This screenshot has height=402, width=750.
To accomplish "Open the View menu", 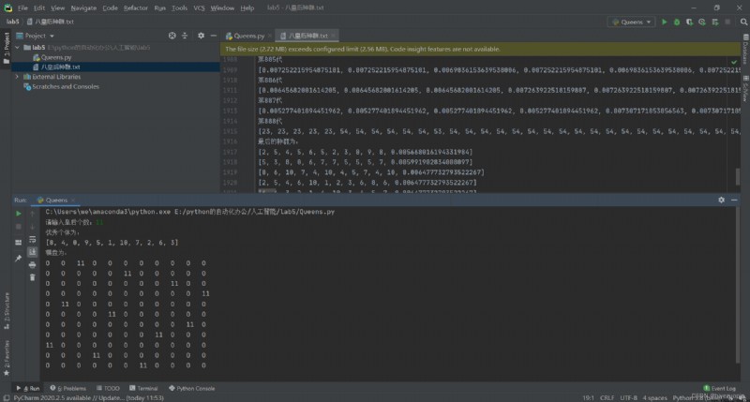I will click(x=57, y=8).
